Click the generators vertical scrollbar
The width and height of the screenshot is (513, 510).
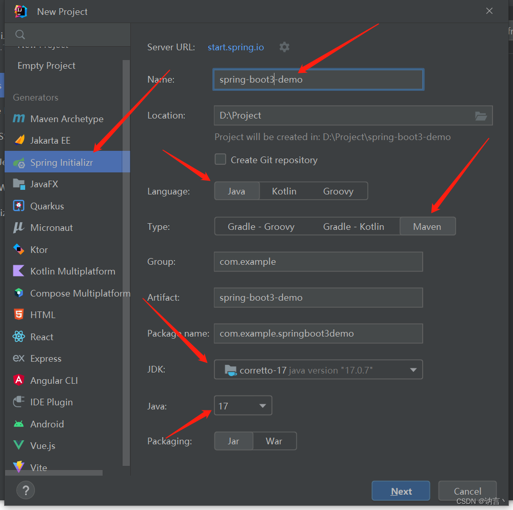[126, 262]
